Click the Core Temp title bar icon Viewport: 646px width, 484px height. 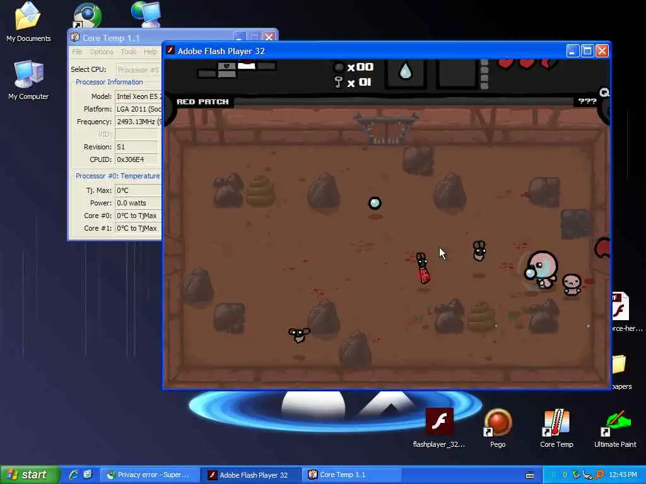75,37
